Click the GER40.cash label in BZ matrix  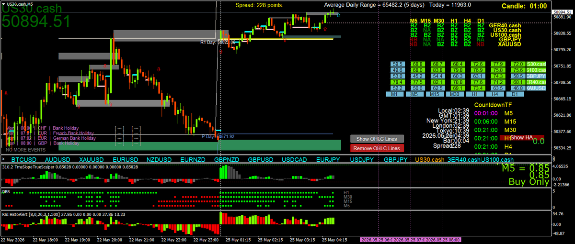[x=505, y=25]
